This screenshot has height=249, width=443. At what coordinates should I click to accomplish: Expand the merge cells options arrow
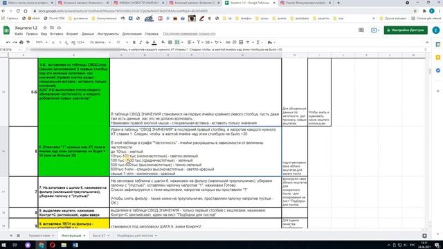pyautogui.click(x=182, y=42)
